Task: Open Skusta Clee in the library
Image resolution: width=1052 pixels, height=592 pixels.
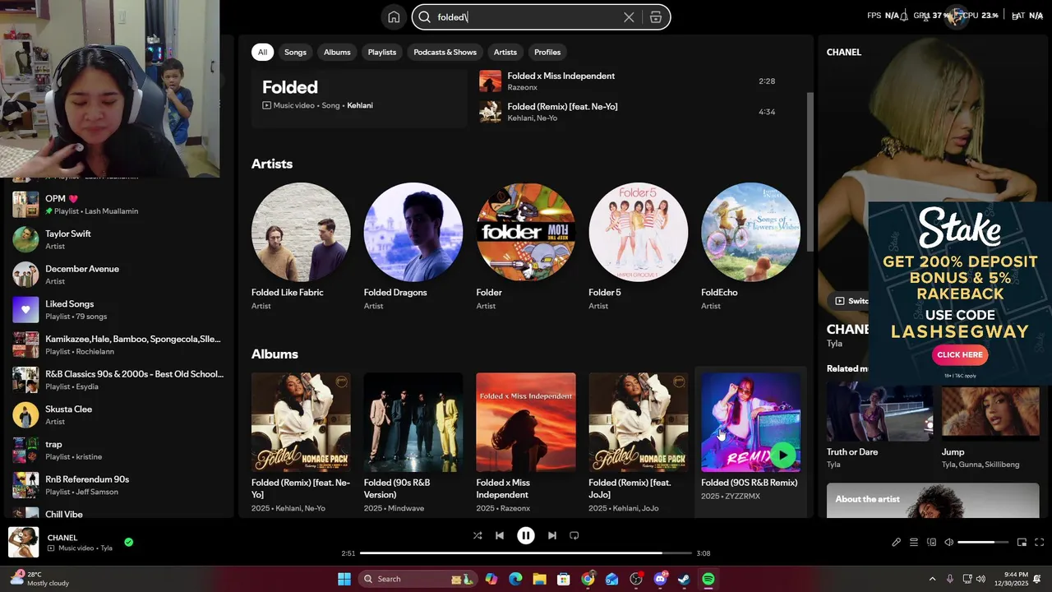Action: pos(118,415)
